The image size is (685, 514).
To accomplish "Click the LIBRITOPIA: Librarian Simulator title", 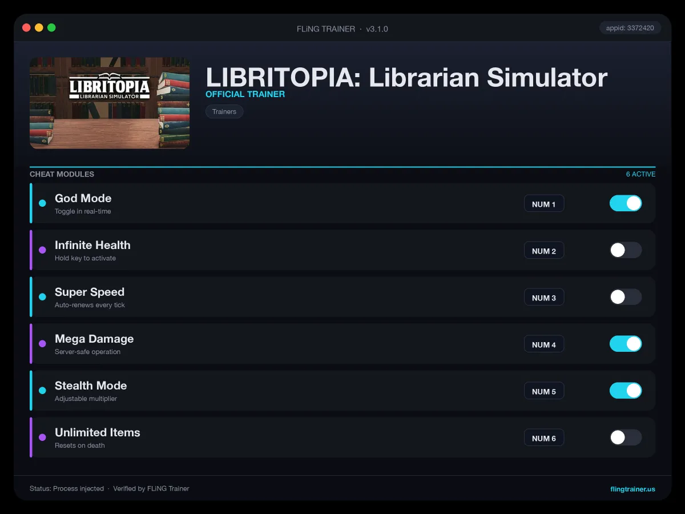I will (x=406, y=77).
